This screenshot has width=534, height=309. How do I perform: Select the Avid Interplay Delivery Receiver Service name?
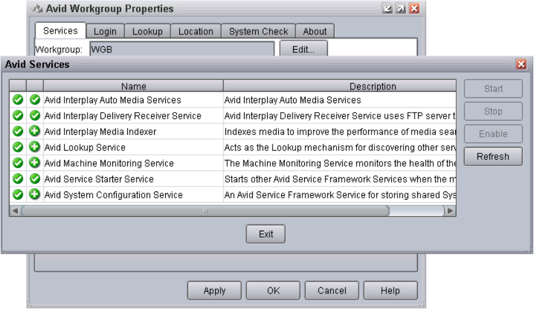click(x=123, y=116)
